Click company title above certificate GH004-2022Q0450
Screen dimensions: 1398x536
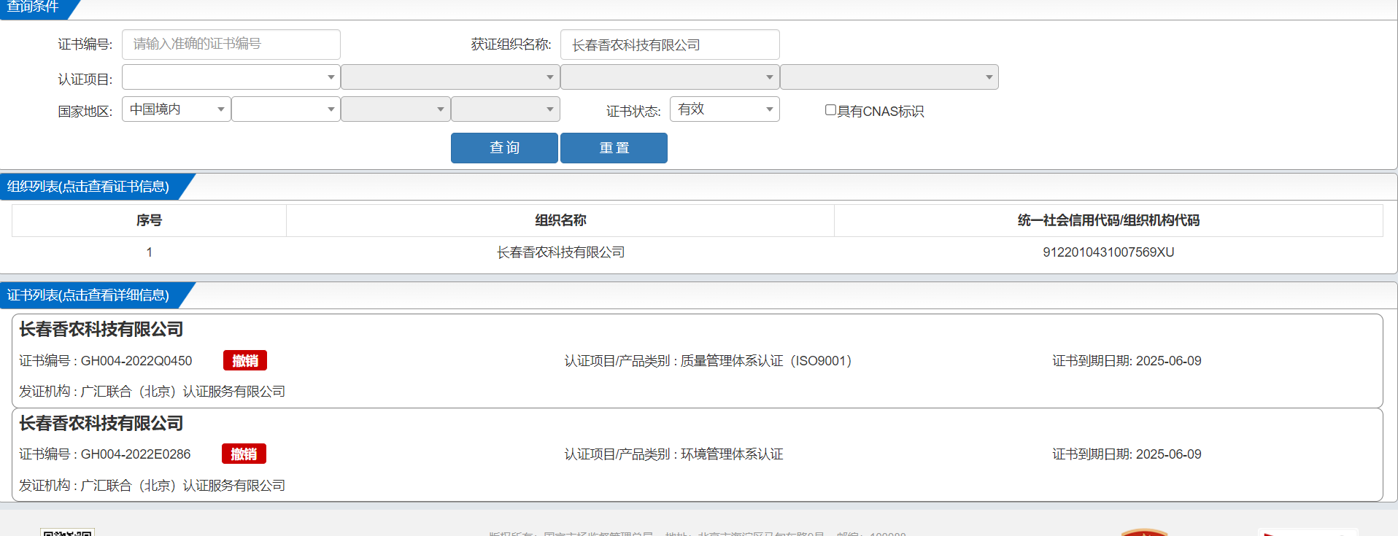pyautogui.click(x=101, y=330)
